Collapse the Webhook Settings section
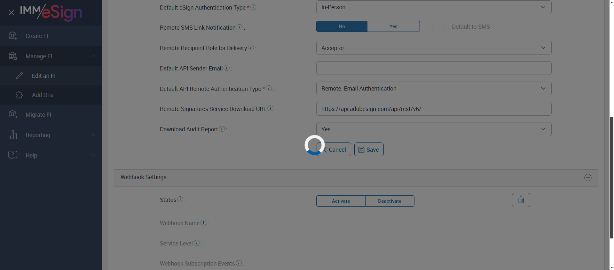 [587, 178]
